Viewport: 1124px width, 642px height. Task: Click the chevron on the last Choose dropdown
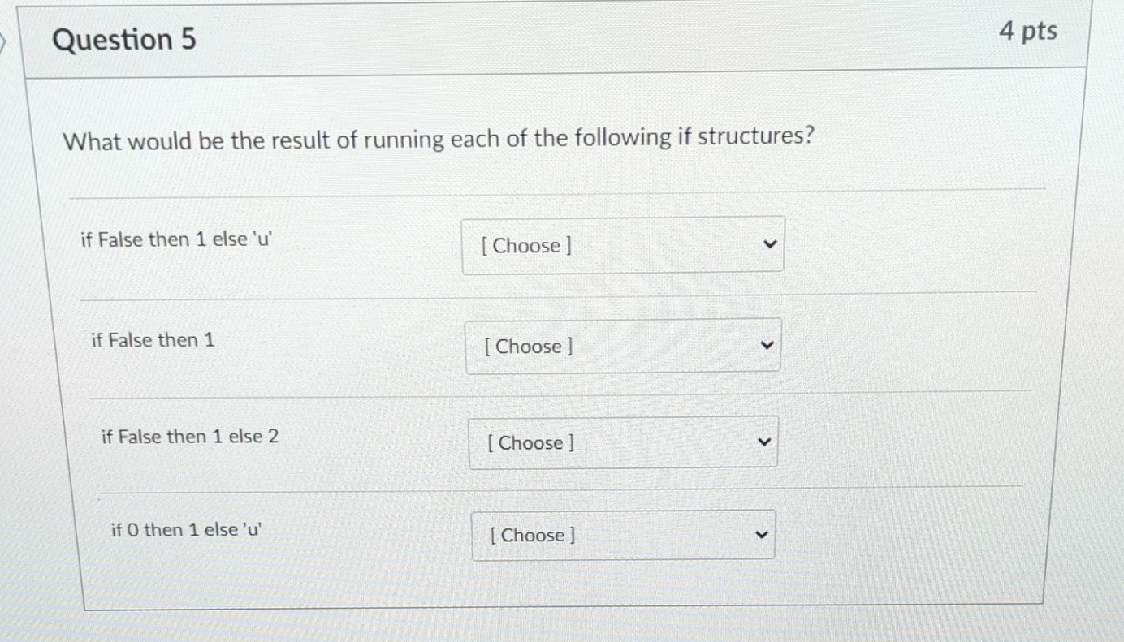point(760,534)
